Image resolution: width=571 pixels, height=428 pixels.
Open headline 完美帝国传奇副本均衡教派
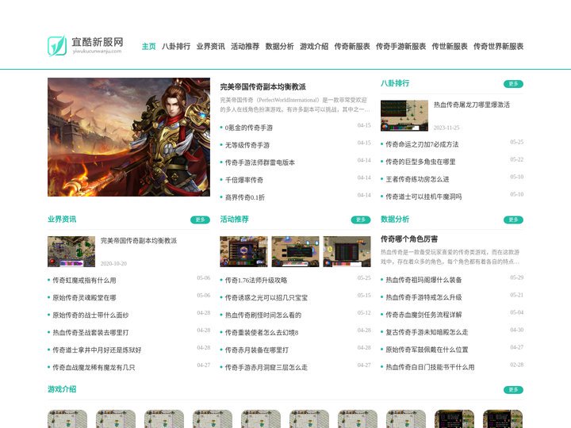coord(263,86)
